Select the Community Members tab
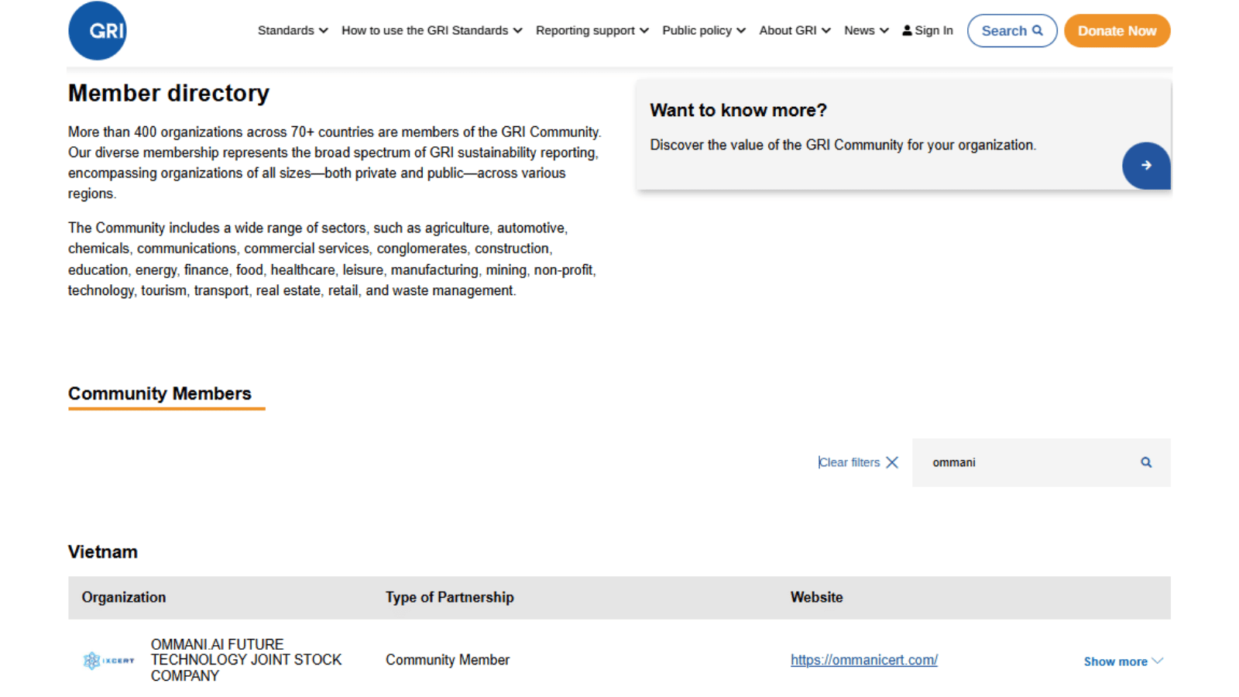The width and height of the screenshot is (1239, 697). tap(160, 393)
